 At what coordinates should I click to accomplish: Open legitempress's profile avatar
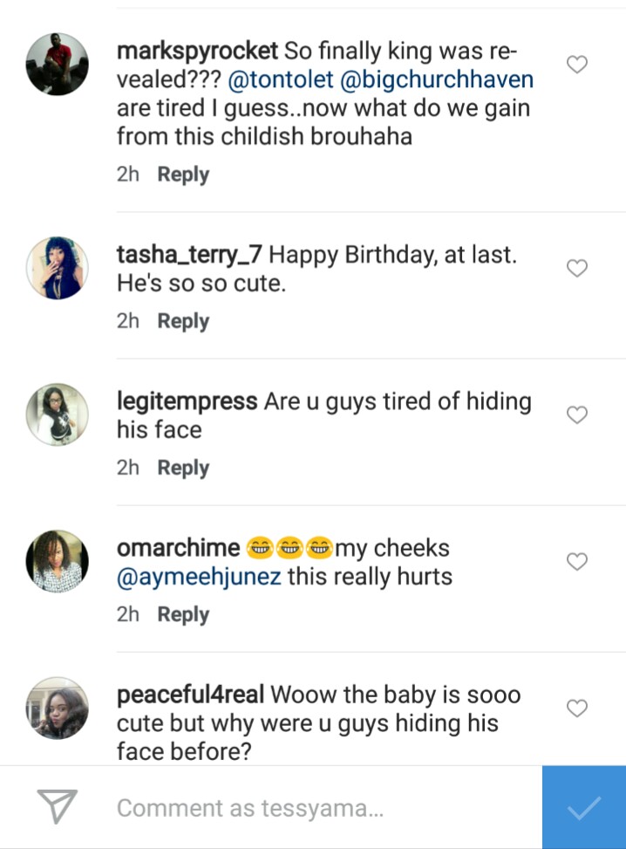[x=58, y=414]
